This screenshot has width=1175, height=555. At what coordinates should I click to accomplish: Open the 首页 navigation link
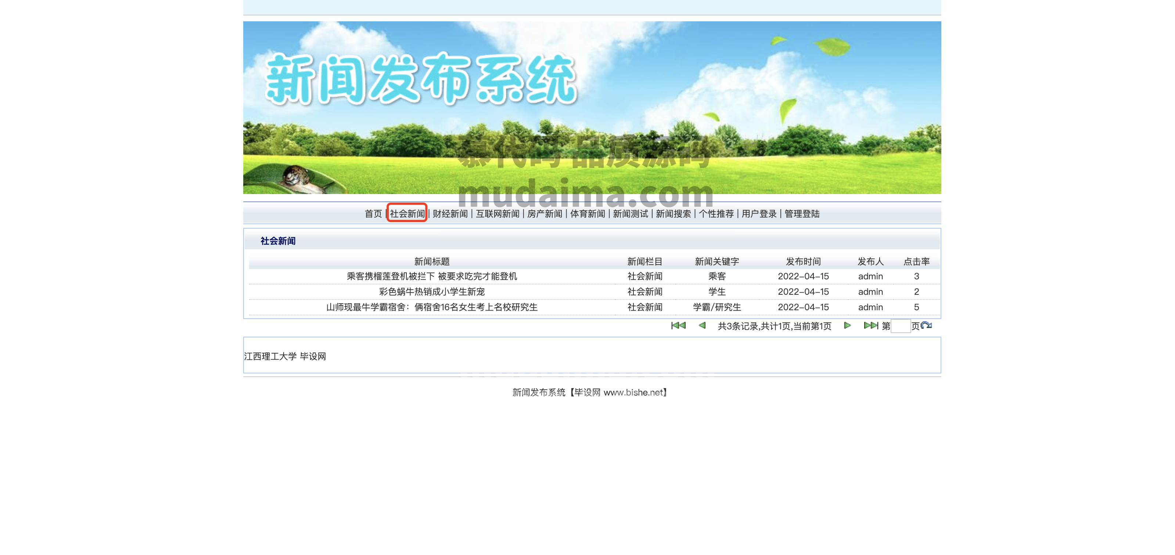373,214
